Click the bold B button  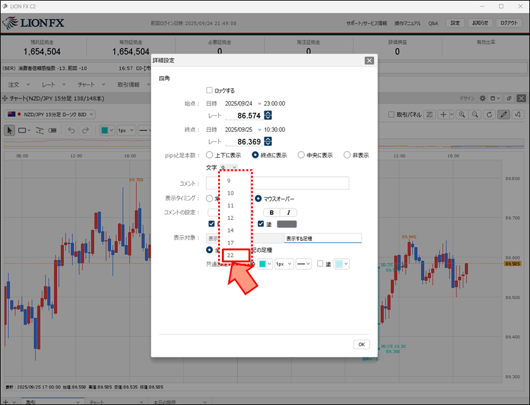tap(272, 212)
